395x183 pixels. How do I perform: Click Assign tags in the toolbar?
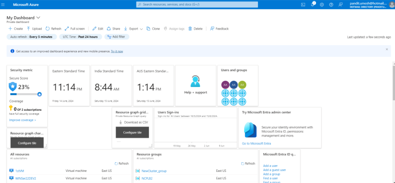[x=174, y=29]
